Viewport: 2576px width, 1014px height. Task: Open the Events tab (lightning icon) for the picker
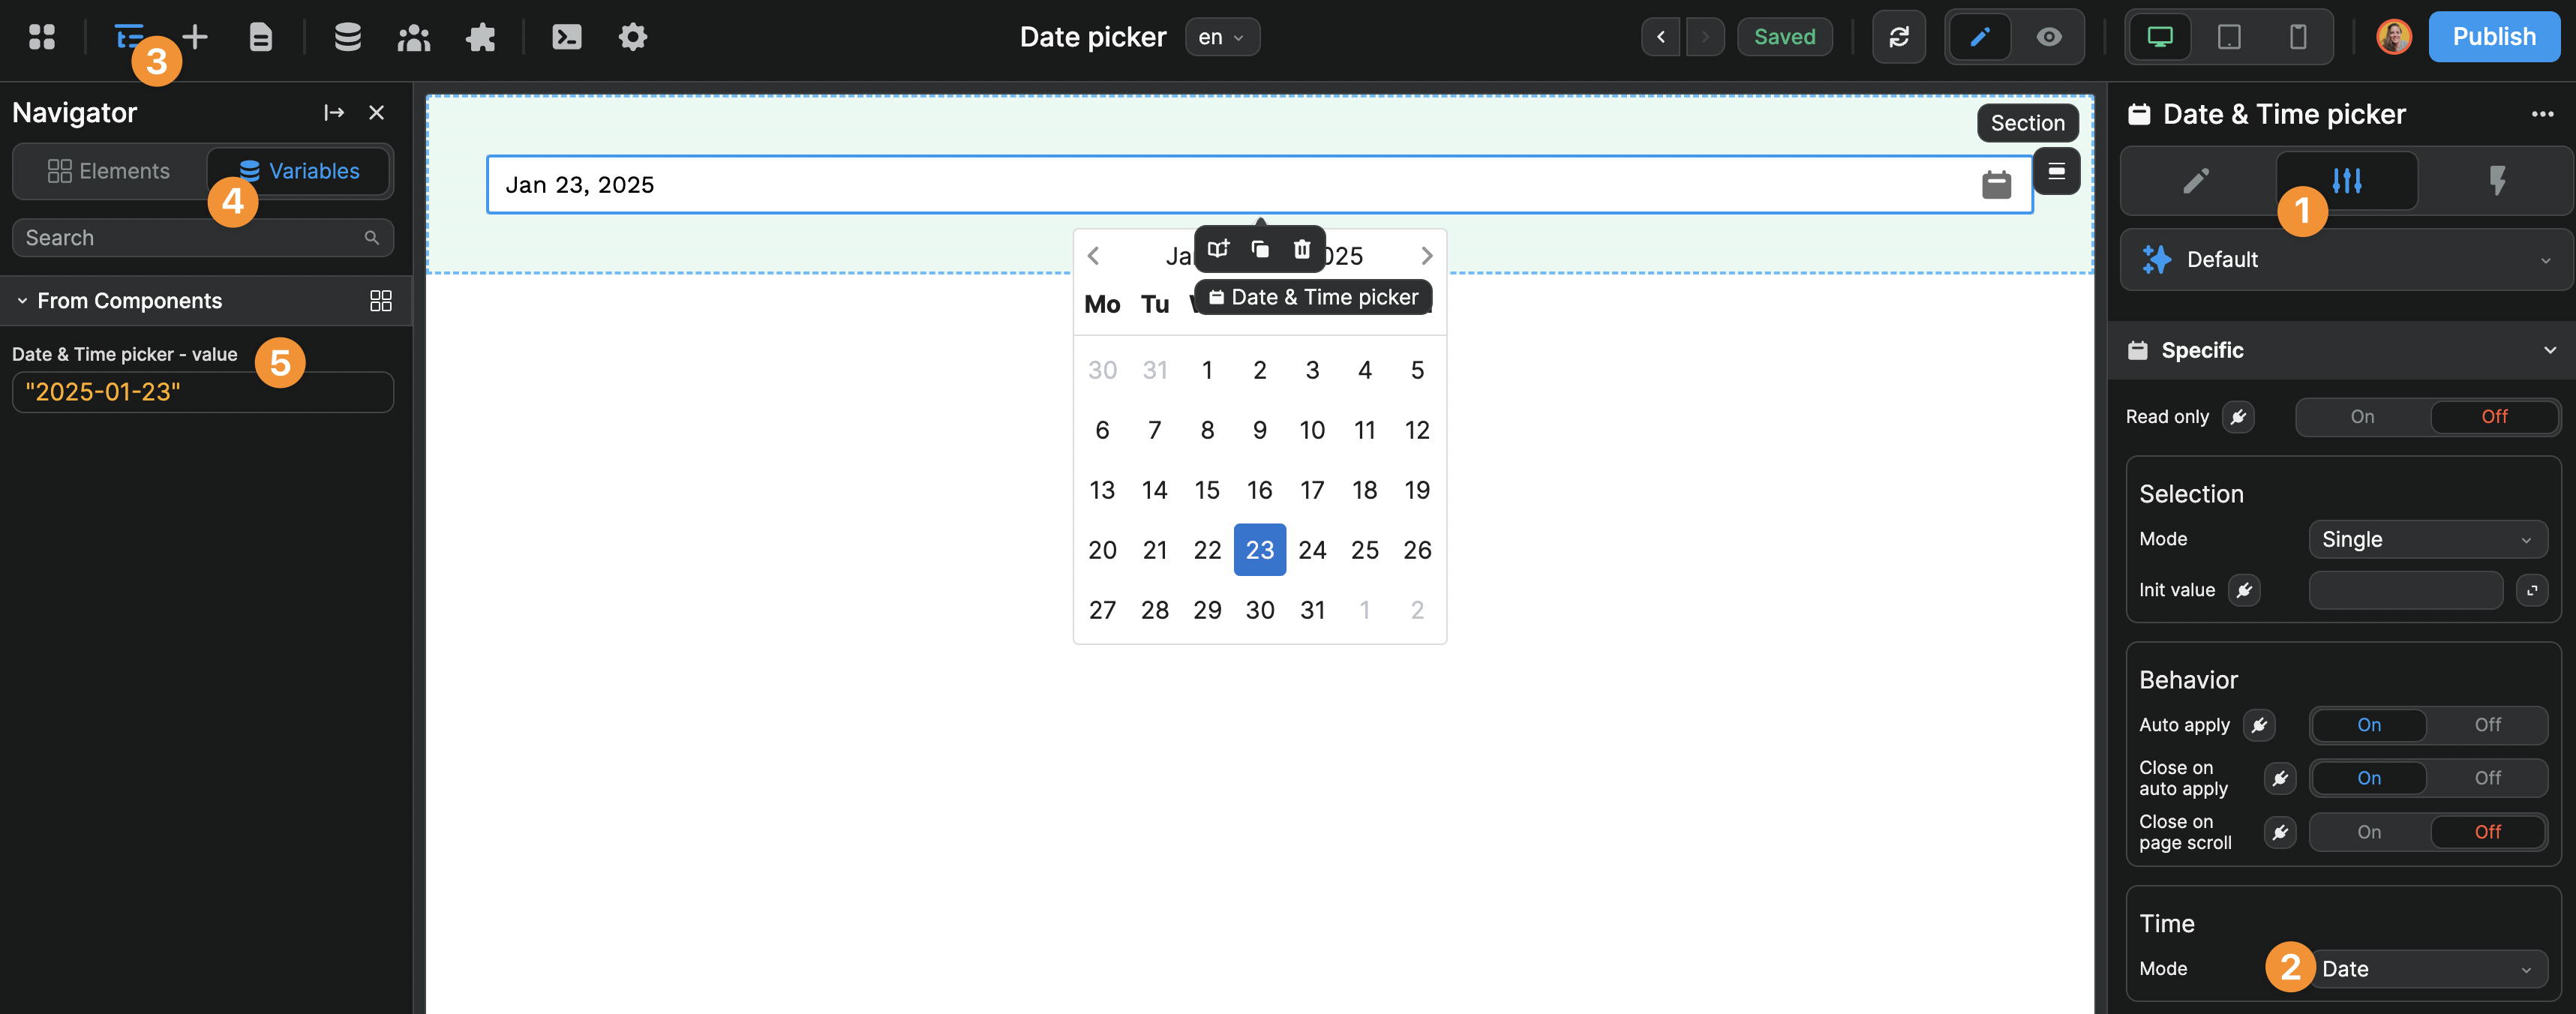point(2499,181)
